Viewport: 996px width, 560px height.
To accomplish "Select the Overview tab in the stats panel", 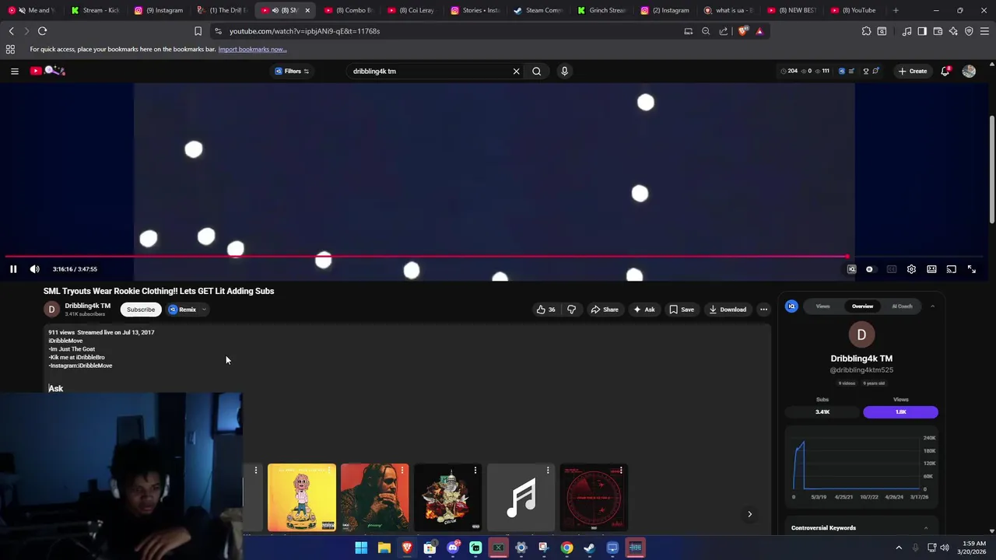I will point(862,306).
